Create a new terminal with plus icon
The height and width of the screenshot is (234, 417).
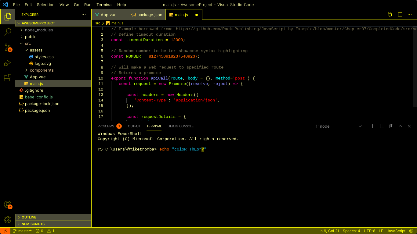[x=372, y=126]
